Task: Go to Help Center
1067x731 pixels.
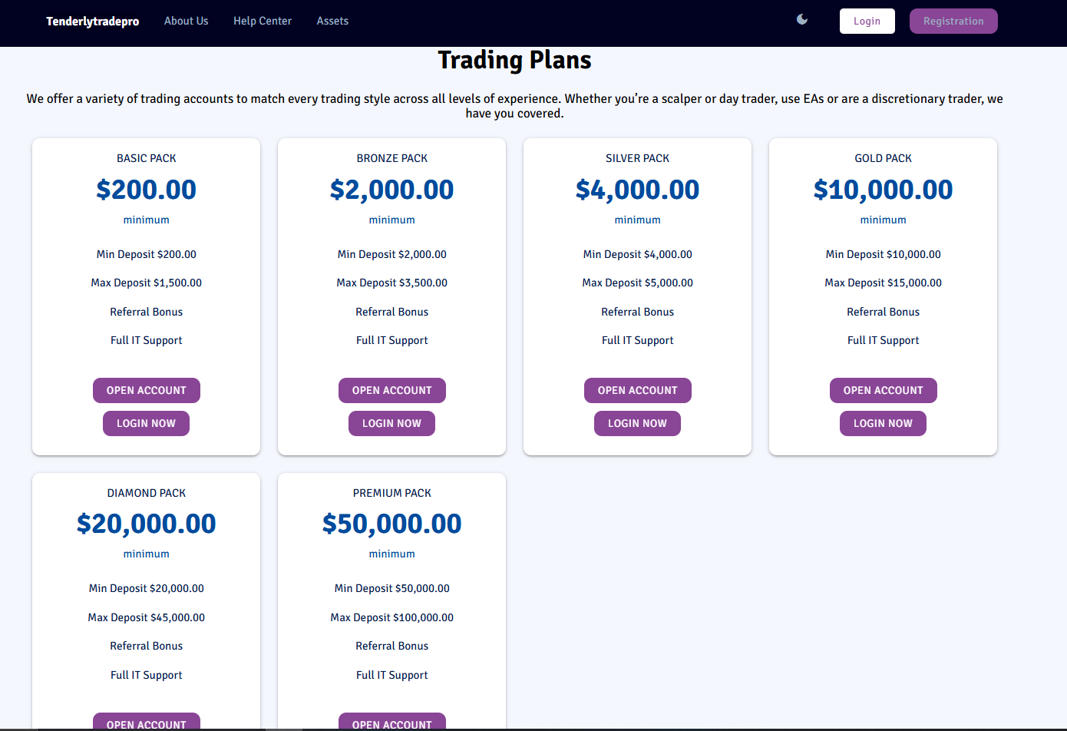Action: click(x=263, y=21)
